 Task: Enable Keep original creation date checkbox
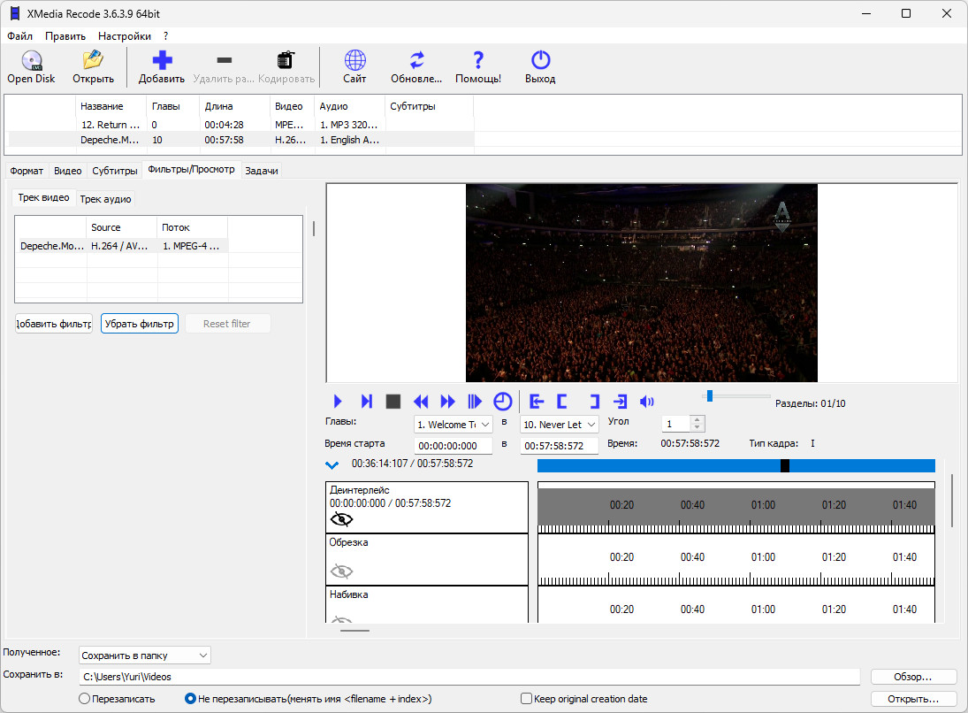[526, 699]
